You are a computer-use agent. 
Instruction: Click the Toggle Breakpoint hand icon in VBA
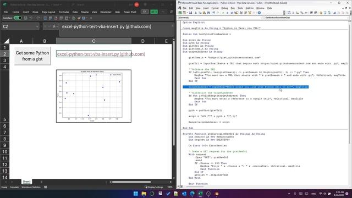[321, 13]
